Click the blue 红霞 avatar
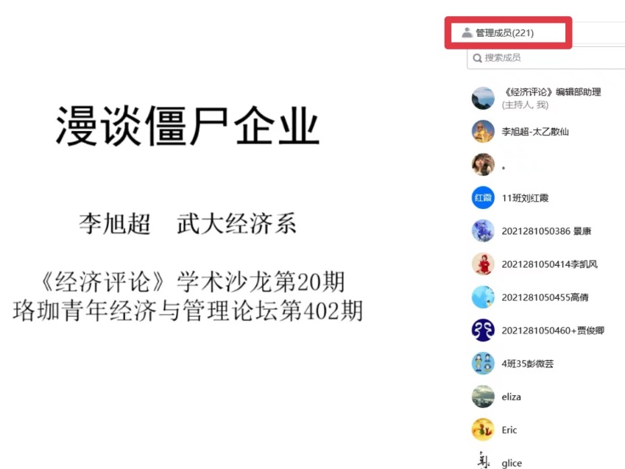The width and height of the screenshot is (625, 469). (483, 197)
